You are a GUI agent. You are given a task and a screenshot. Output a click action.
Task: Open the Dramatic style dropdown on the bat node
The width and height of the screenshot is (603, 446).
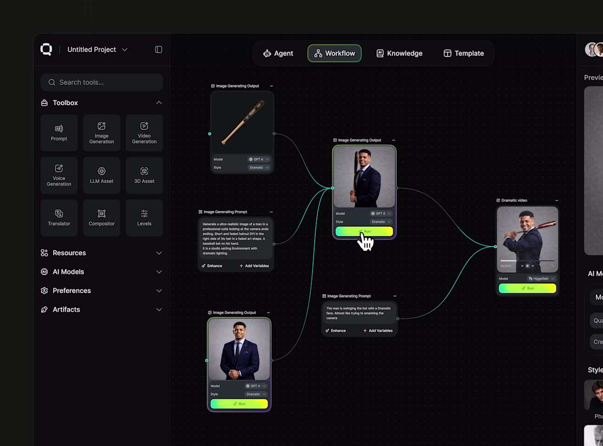(x=259, y=168)
